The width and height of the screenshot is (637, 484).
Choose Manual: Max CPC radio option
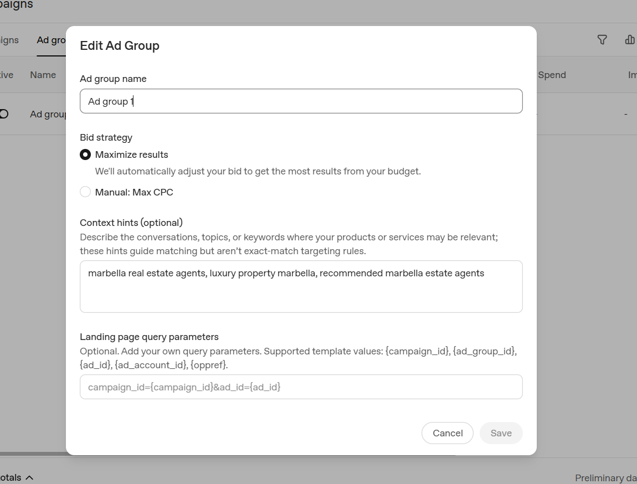point(85,192)
